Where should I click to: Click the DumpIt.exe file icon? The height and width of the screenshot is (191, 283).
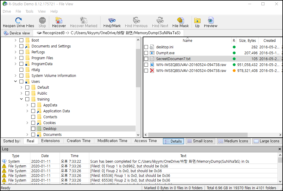[x=152, y=53]
